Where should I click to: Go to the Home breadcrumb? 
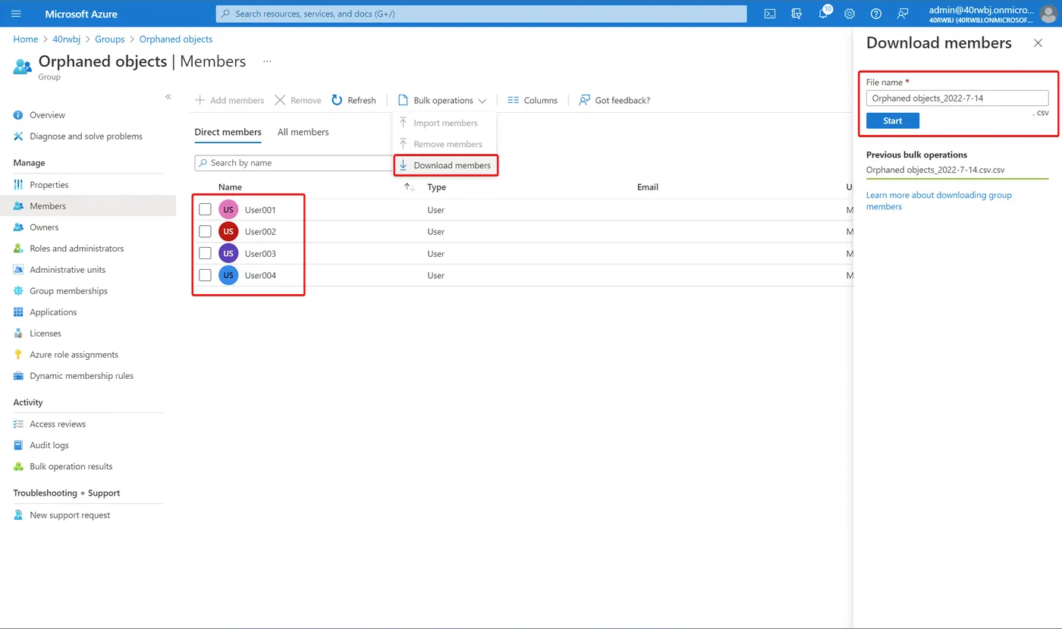[x=26, y=39]
